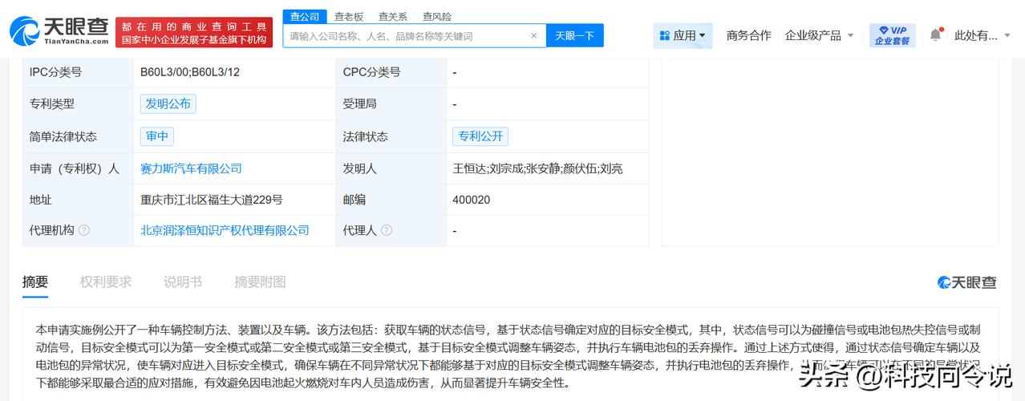Image resolution: width=1025 pixels, height=401 pixels.
Task: Click the 简单法律状态 label
Action: (x=63, y=136)
